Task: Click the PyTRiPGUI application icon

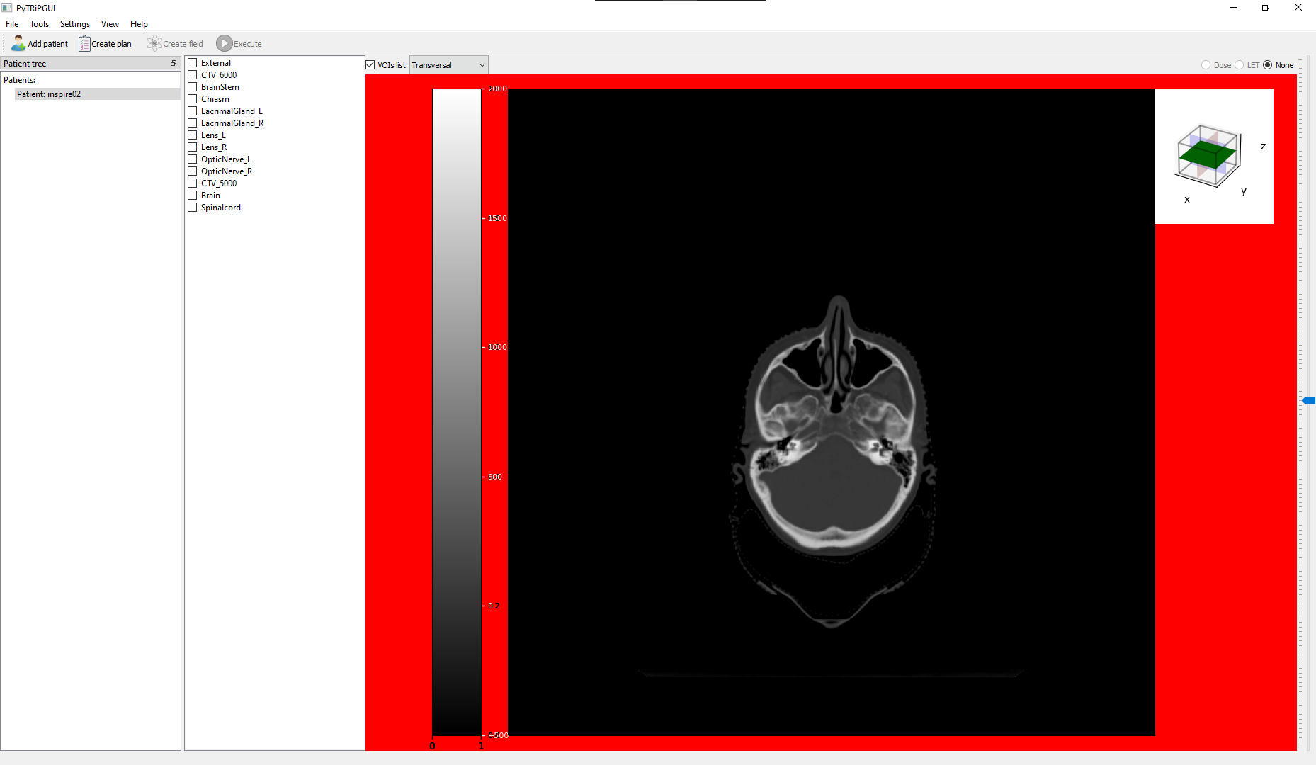Action: pos(6,8)
